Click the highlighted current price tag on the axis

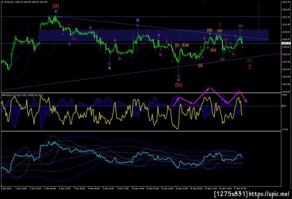click(x=286, y=43)
